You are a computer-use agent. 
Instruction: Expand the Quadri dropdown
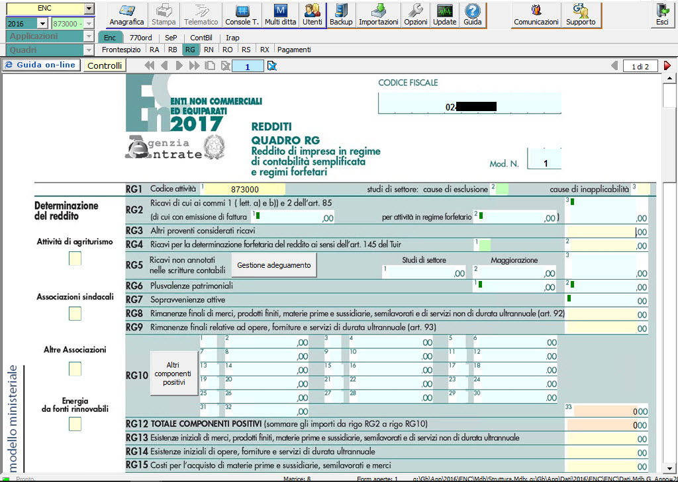(x=89, y=50)
